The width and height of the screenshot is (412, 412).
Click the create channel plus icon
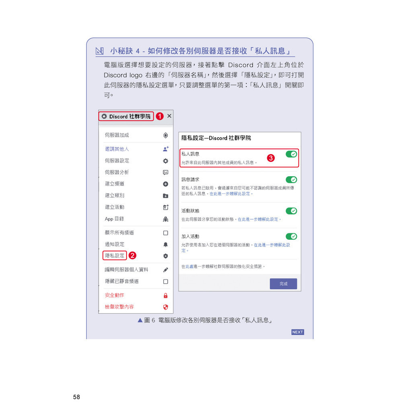[165, 184]
